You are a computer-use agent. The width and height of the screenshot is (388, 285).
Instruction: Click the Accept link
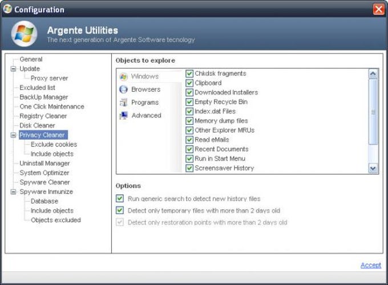pos(371,265)
